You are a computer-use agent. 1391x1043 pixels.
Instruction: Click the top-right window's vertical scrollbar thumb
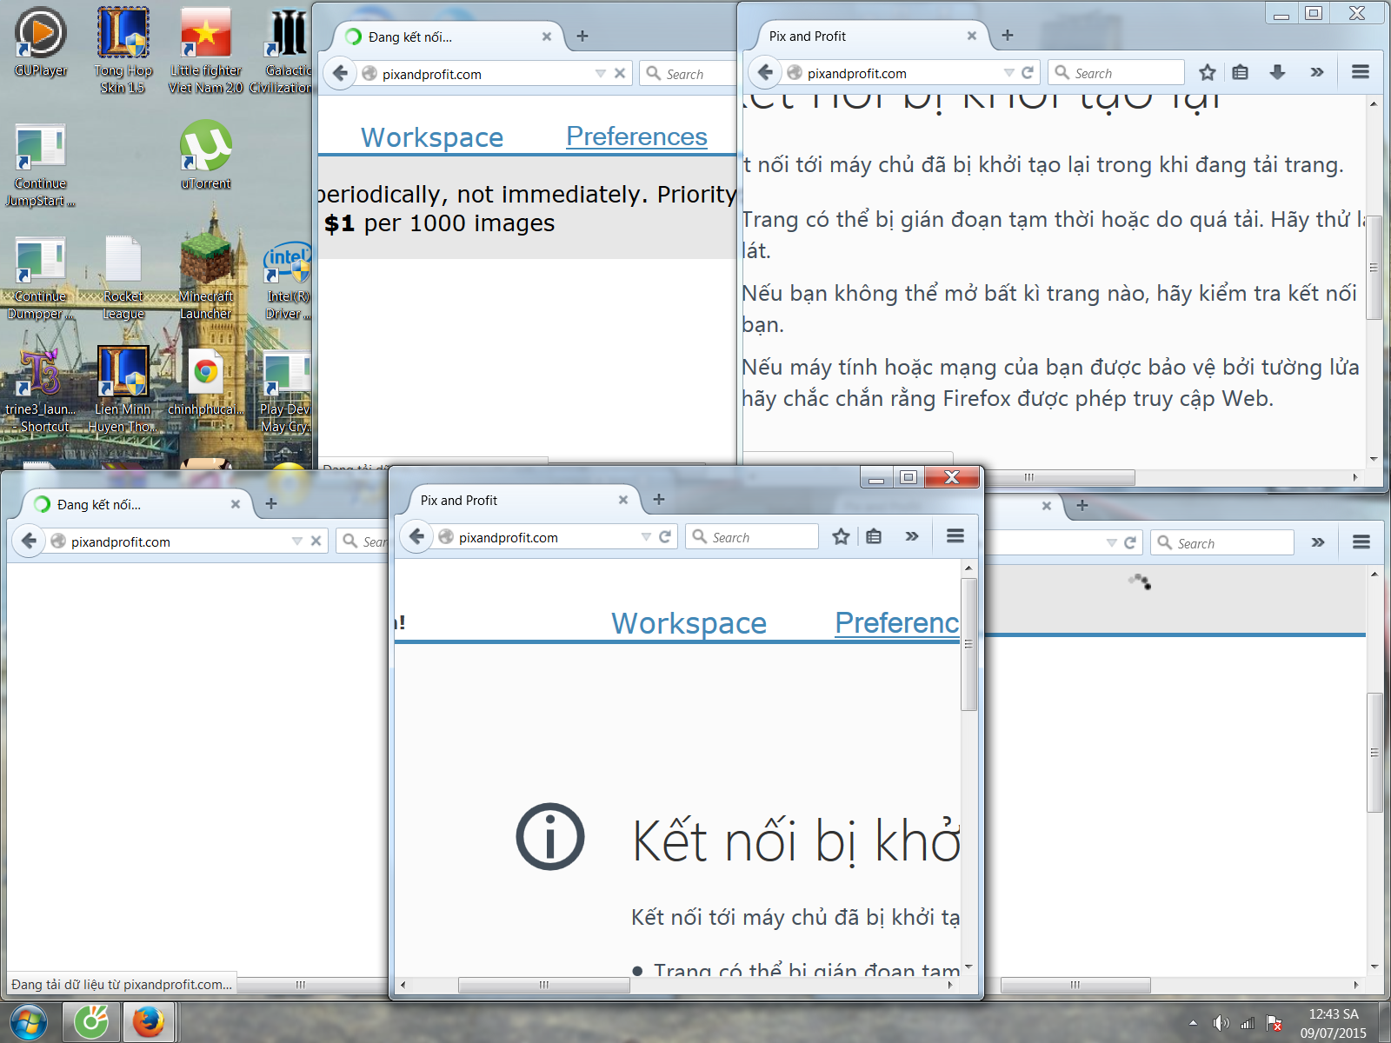click(1374, 268)
